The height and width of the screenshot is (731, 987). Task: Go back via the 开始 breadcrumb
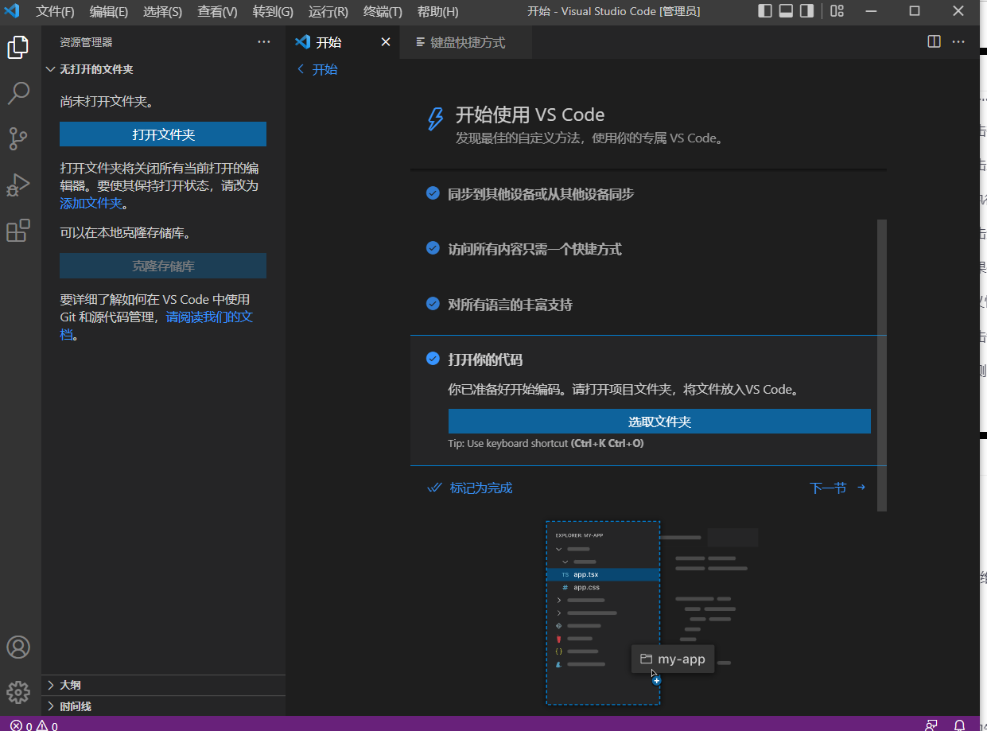[x=317, y=69]
